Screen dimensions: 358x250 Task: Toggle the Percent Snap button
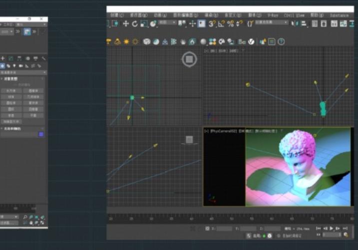coord(231,24)
